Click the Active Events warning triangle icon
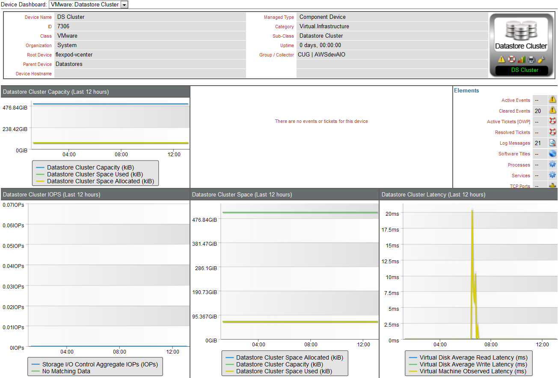The width and height of the screenshot is (558, 378). coord(552,100)
